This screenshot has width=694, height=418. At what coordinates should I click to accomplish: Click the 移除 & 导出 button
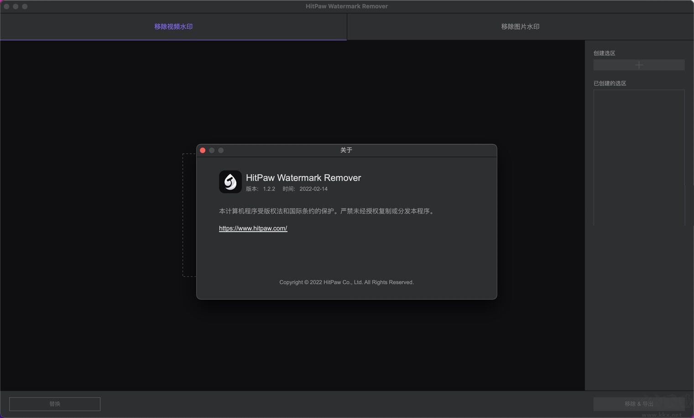tap(638, 404)
